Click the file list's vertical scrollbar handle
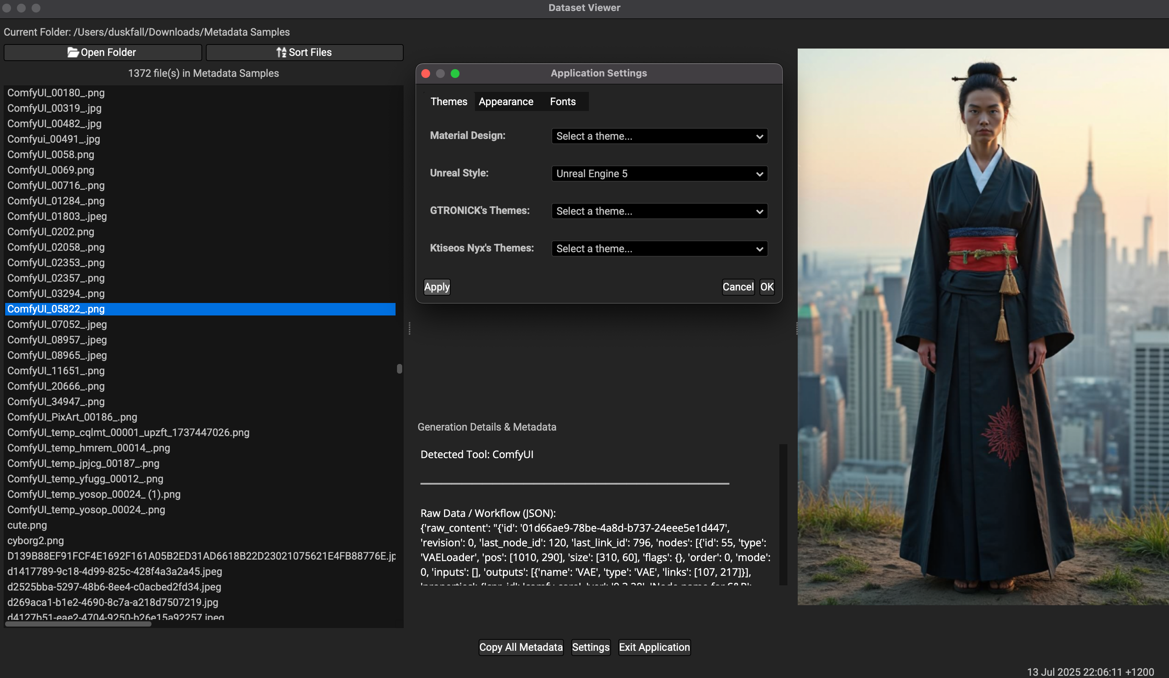Screen dimensions: 1169x678 click(399, 368)
